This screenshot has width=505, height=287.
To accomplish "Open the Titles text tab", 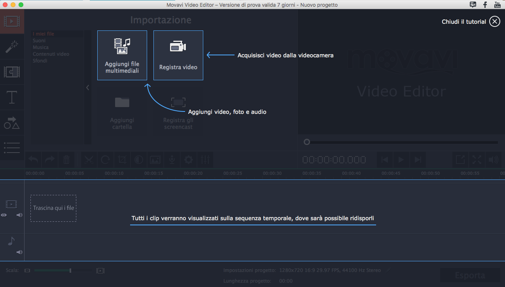I will point(12,97).
